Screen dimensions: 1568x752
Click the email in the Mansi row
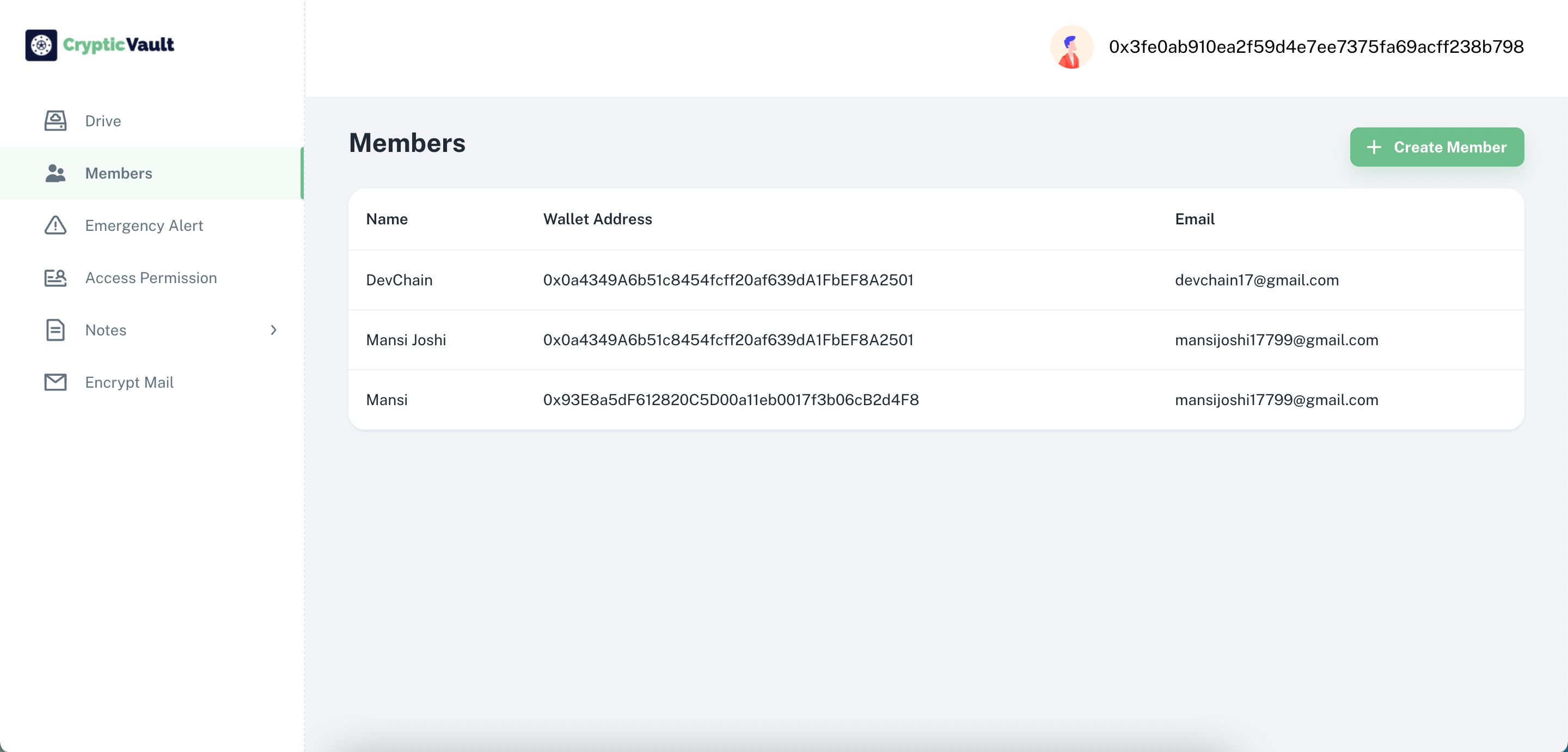coord(1276,400)
